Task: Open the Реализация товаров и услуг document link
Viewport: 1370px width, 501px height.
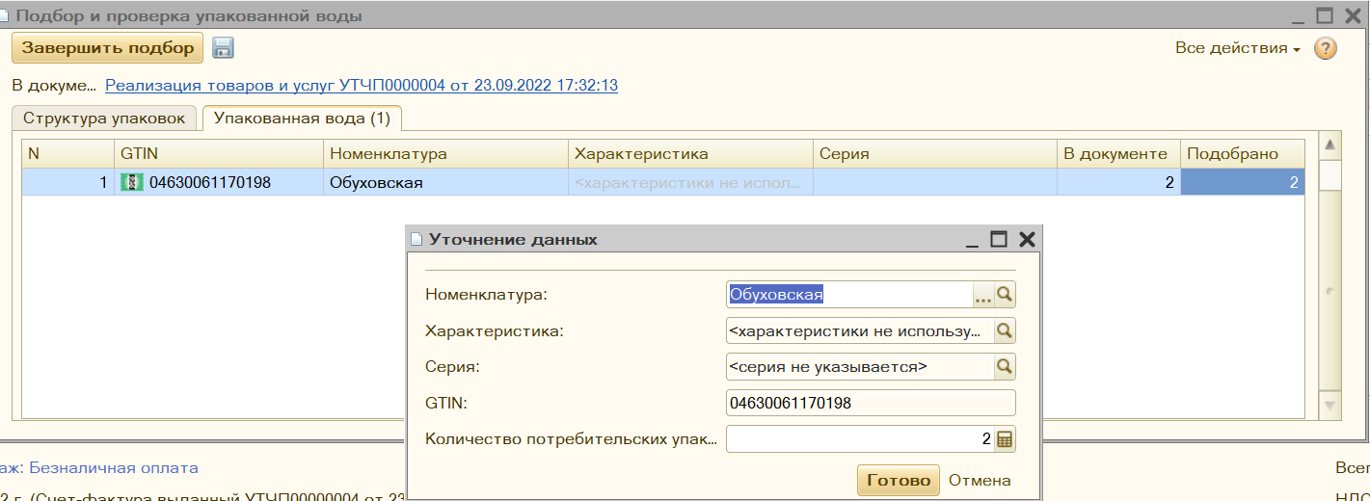Action: (x=362, y=85)
